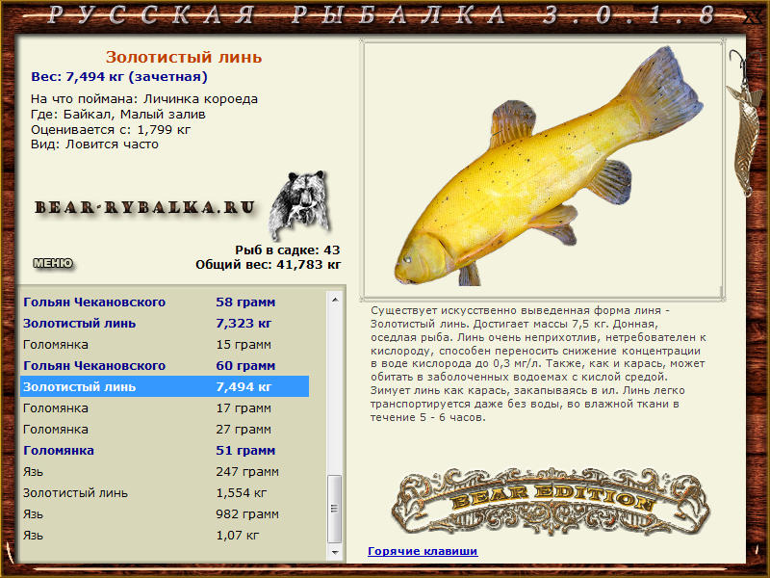Click the BEAR-RYBALKA.RU logo
Viewport: 770px width, 578px height.
click(145, 207)
